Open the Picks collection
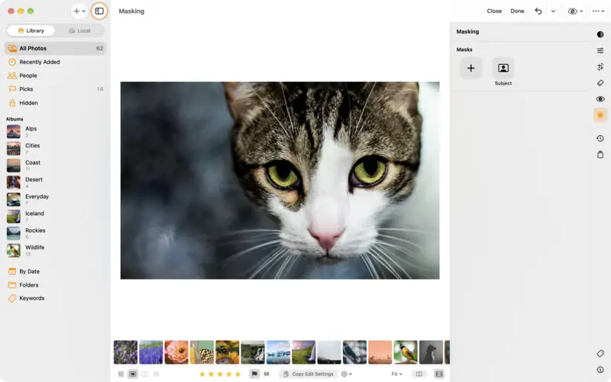Viewport: 611px width, 382px height. pyautogui.click(x=55, y=89)
